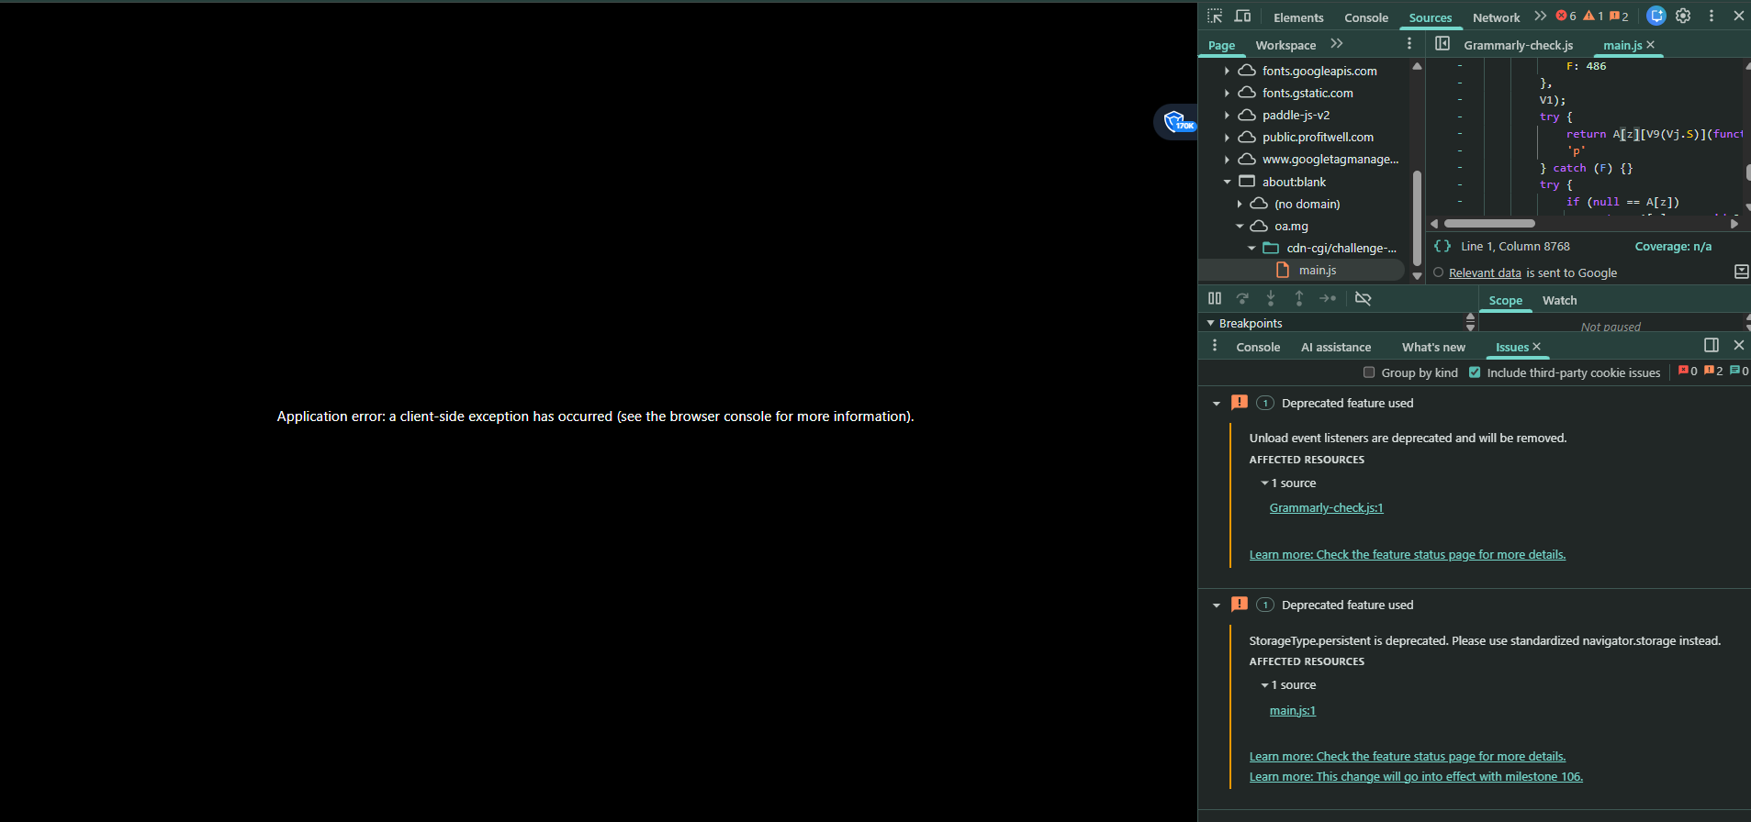The image size is (1751, 822).
Task: Open the main.js:1 source link
Action: click(x=1292, y=710)
